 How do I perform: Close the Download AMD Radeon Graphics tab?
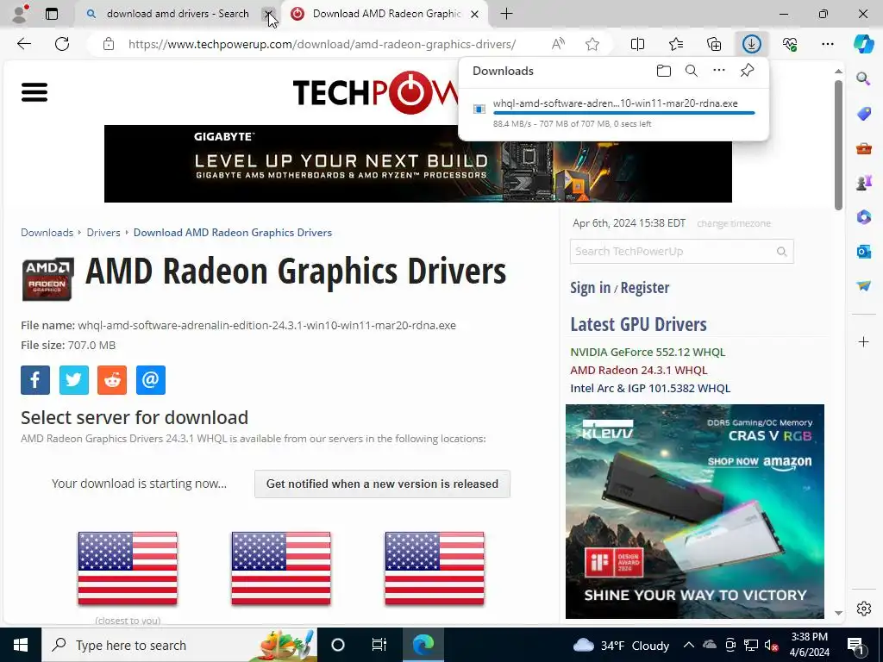pyautogui.click(x=475, y=14)
